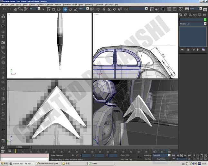The image size is (208, 166).
Task: Switch to the Create command panel tab
Action: pos(181,15)
